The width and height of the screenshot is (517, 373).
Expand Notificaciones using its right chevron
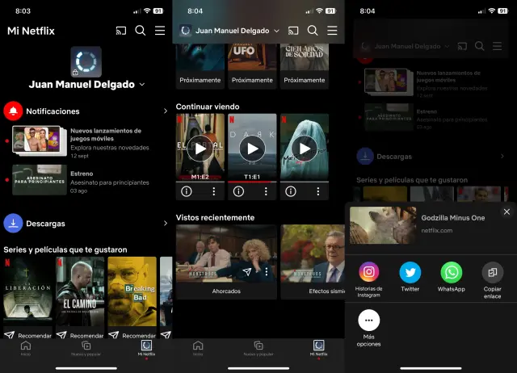166,111
